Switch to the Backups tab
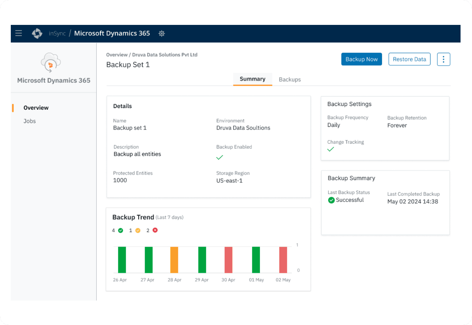Screen dimensions: 472x325 [x=290, y=79]
